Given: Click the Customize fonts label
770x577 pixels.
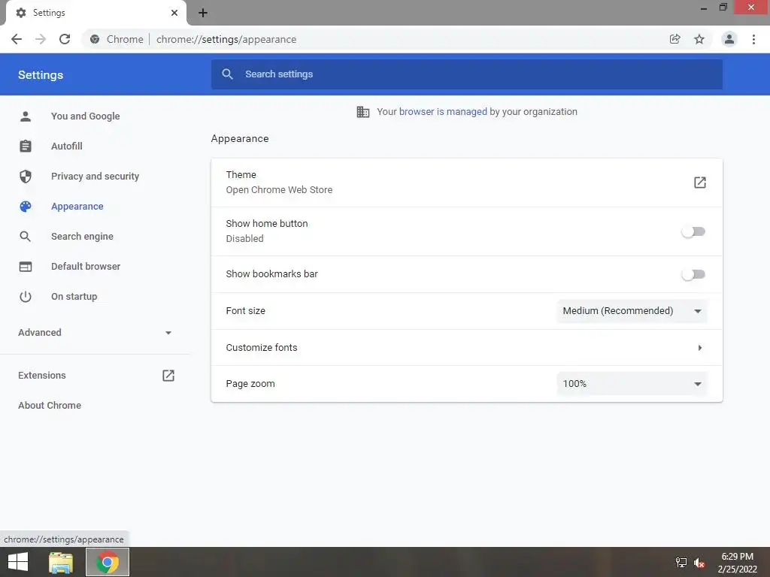Looking at the screenshot, I should tap(261, 347).
